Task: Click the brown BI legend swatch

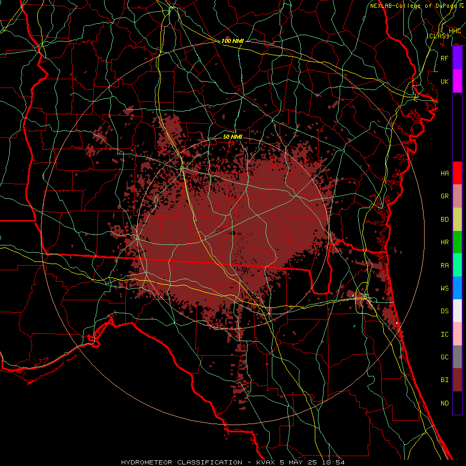Action: (x=457, y=380)
